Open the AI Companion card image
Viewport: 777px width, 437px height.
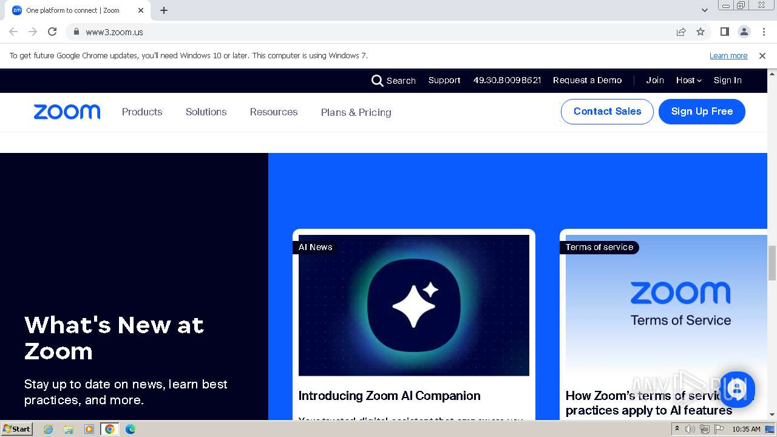[x=414, y=305]
